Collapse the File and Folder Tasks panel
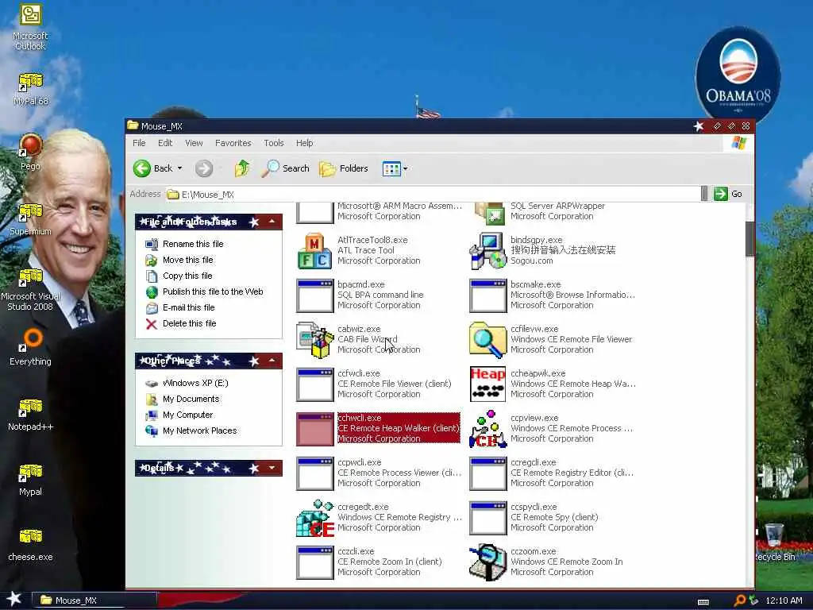This screenshot has width=813, height=610. pos(272,222)
